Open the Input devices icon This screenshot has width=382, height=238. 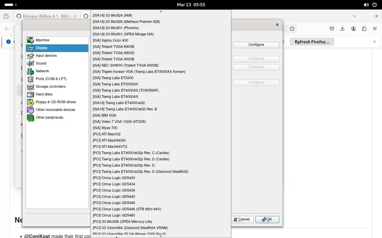(x=30, y=56)
